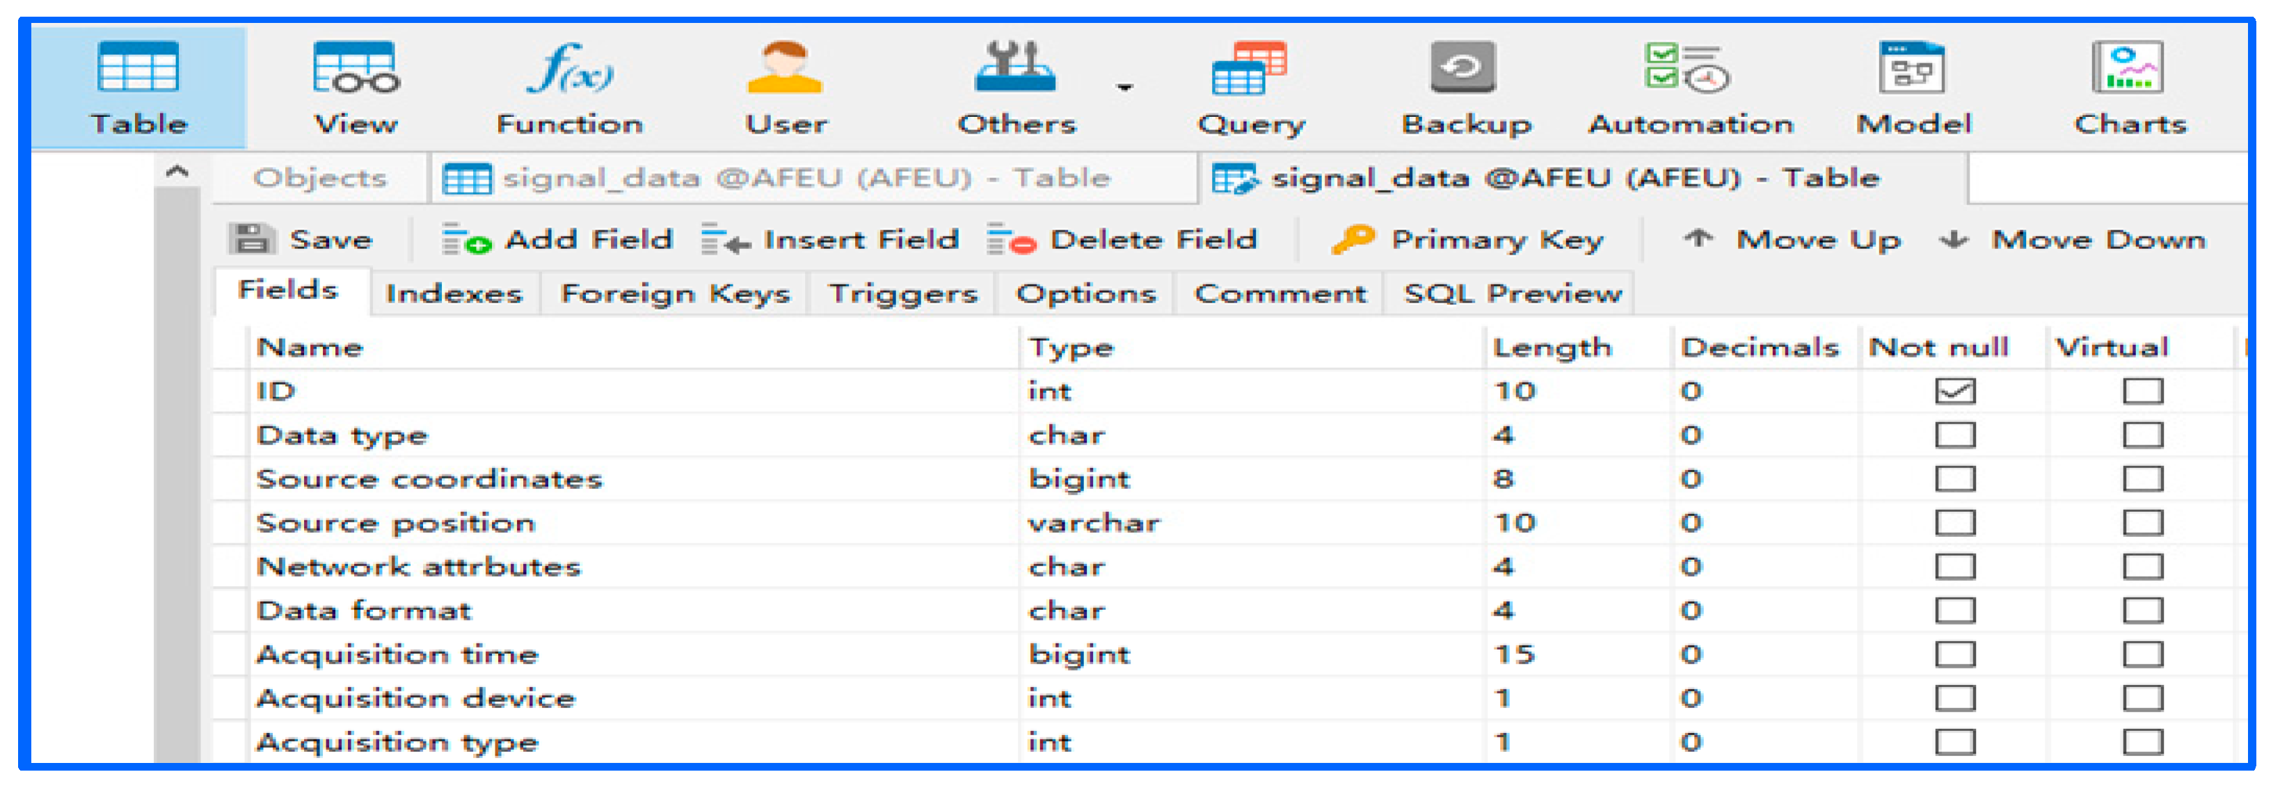
Task: Check Virtual for Source position field
Action: 2142,523
